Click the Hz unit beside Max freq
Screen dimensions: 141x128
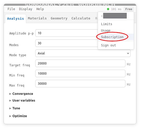click(129, 84)
